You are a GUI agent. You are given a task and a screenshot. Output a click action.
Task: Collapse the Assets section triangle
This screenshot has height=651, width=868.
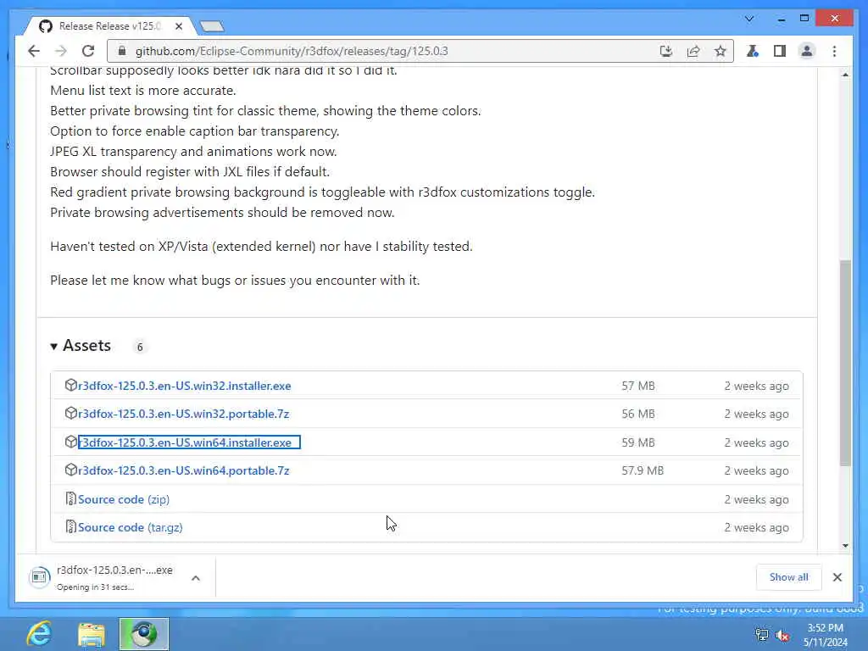53,347
